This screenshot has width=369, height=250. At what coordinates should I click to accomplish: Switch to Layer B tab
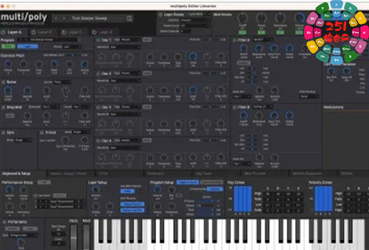(44, 32)
